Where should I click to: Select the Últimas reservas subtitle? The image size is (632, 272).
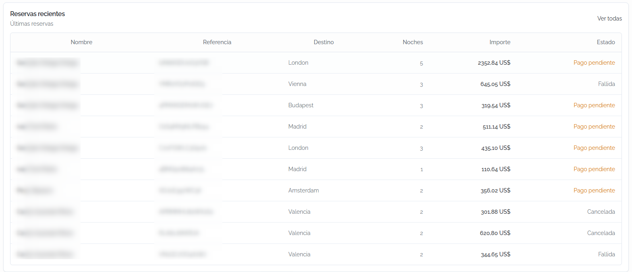tap(32, 24)
